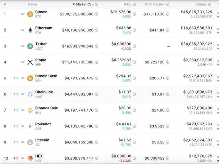
Task: Click the ChainLink cube logo icon
Action: [30, 94]
